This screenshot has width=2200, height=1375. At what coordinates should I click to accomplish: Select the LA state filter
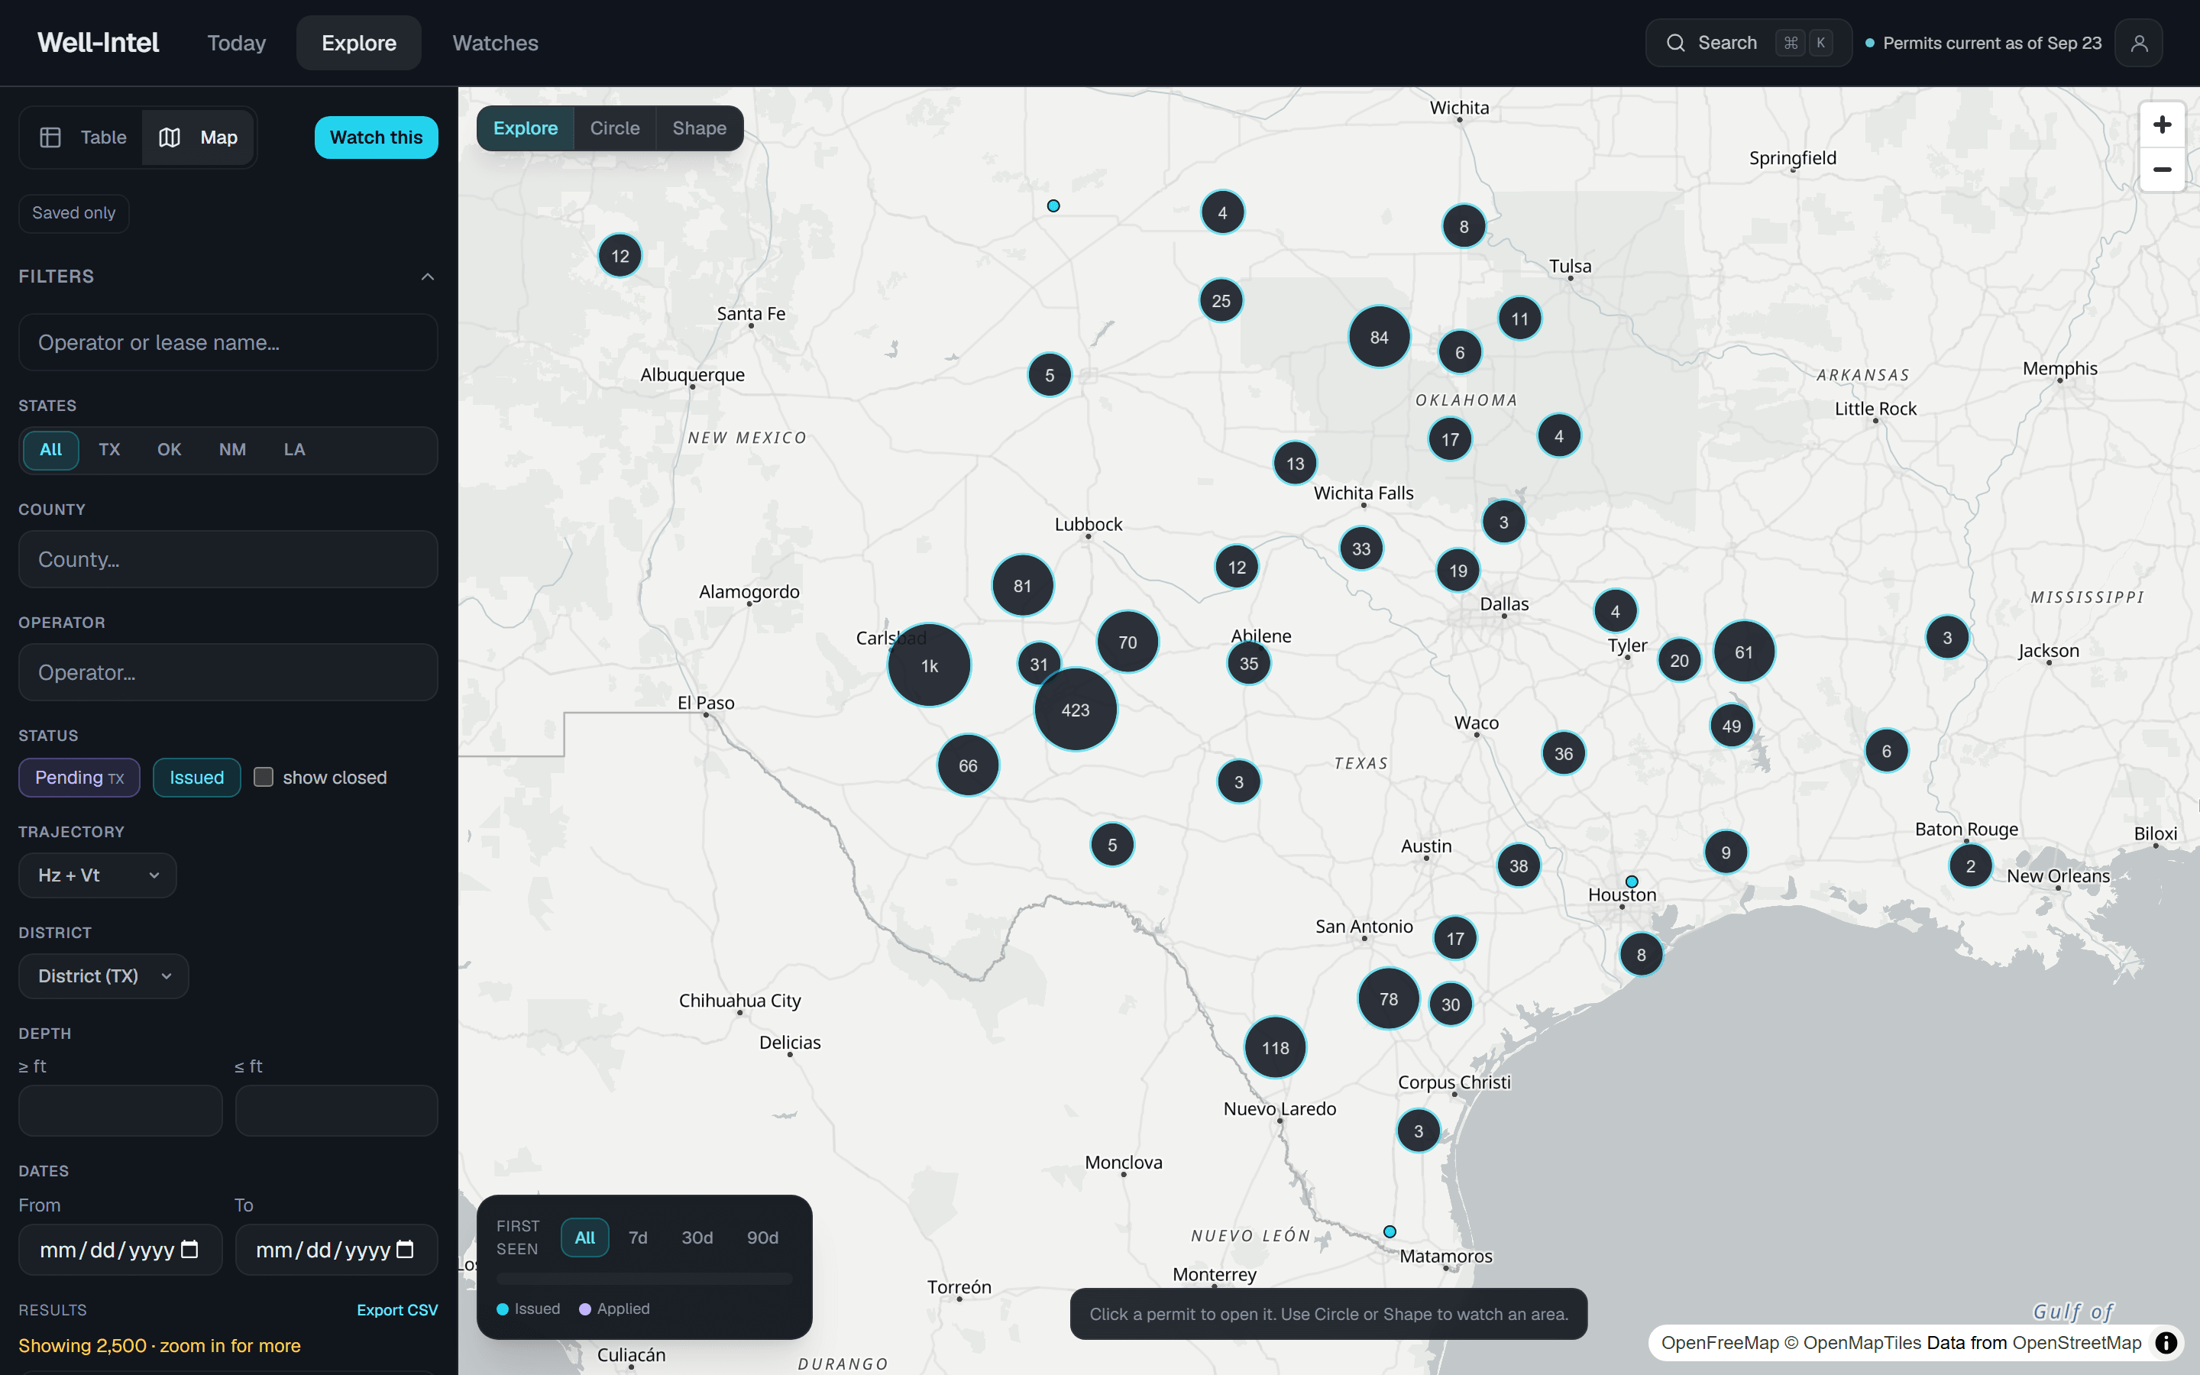pos(295,449)
